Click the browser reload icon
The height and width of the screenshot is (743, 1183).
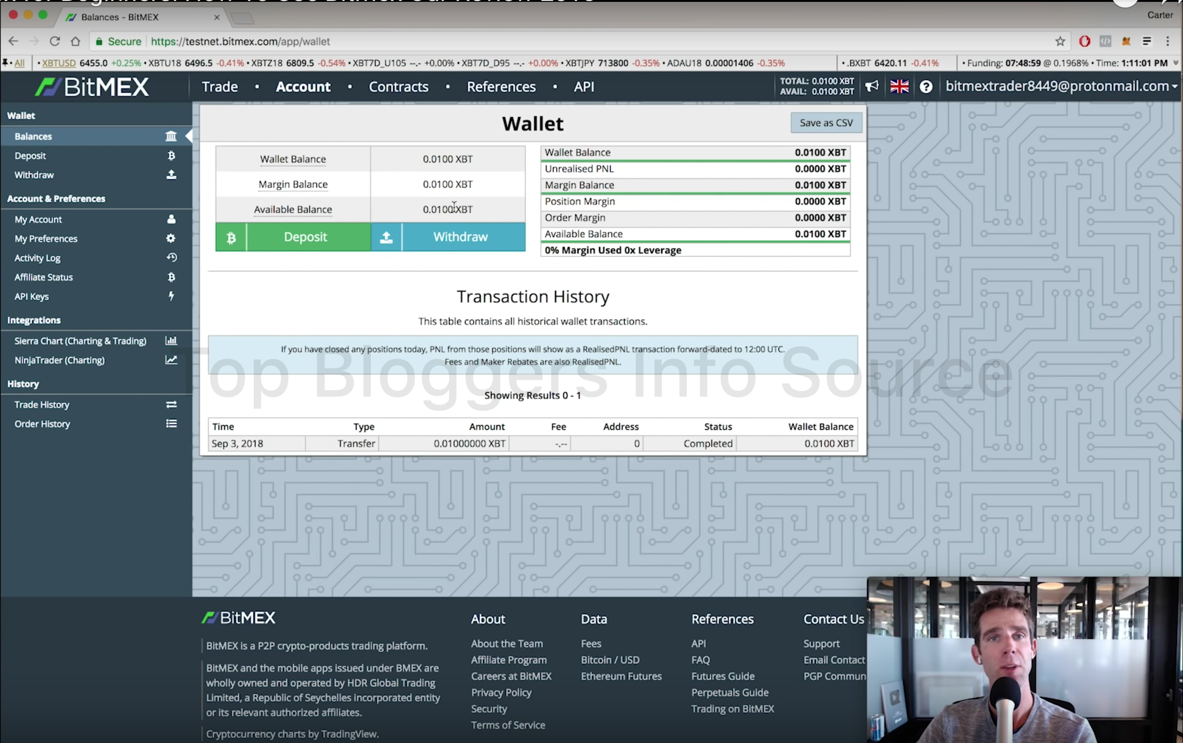click(54, 41)
